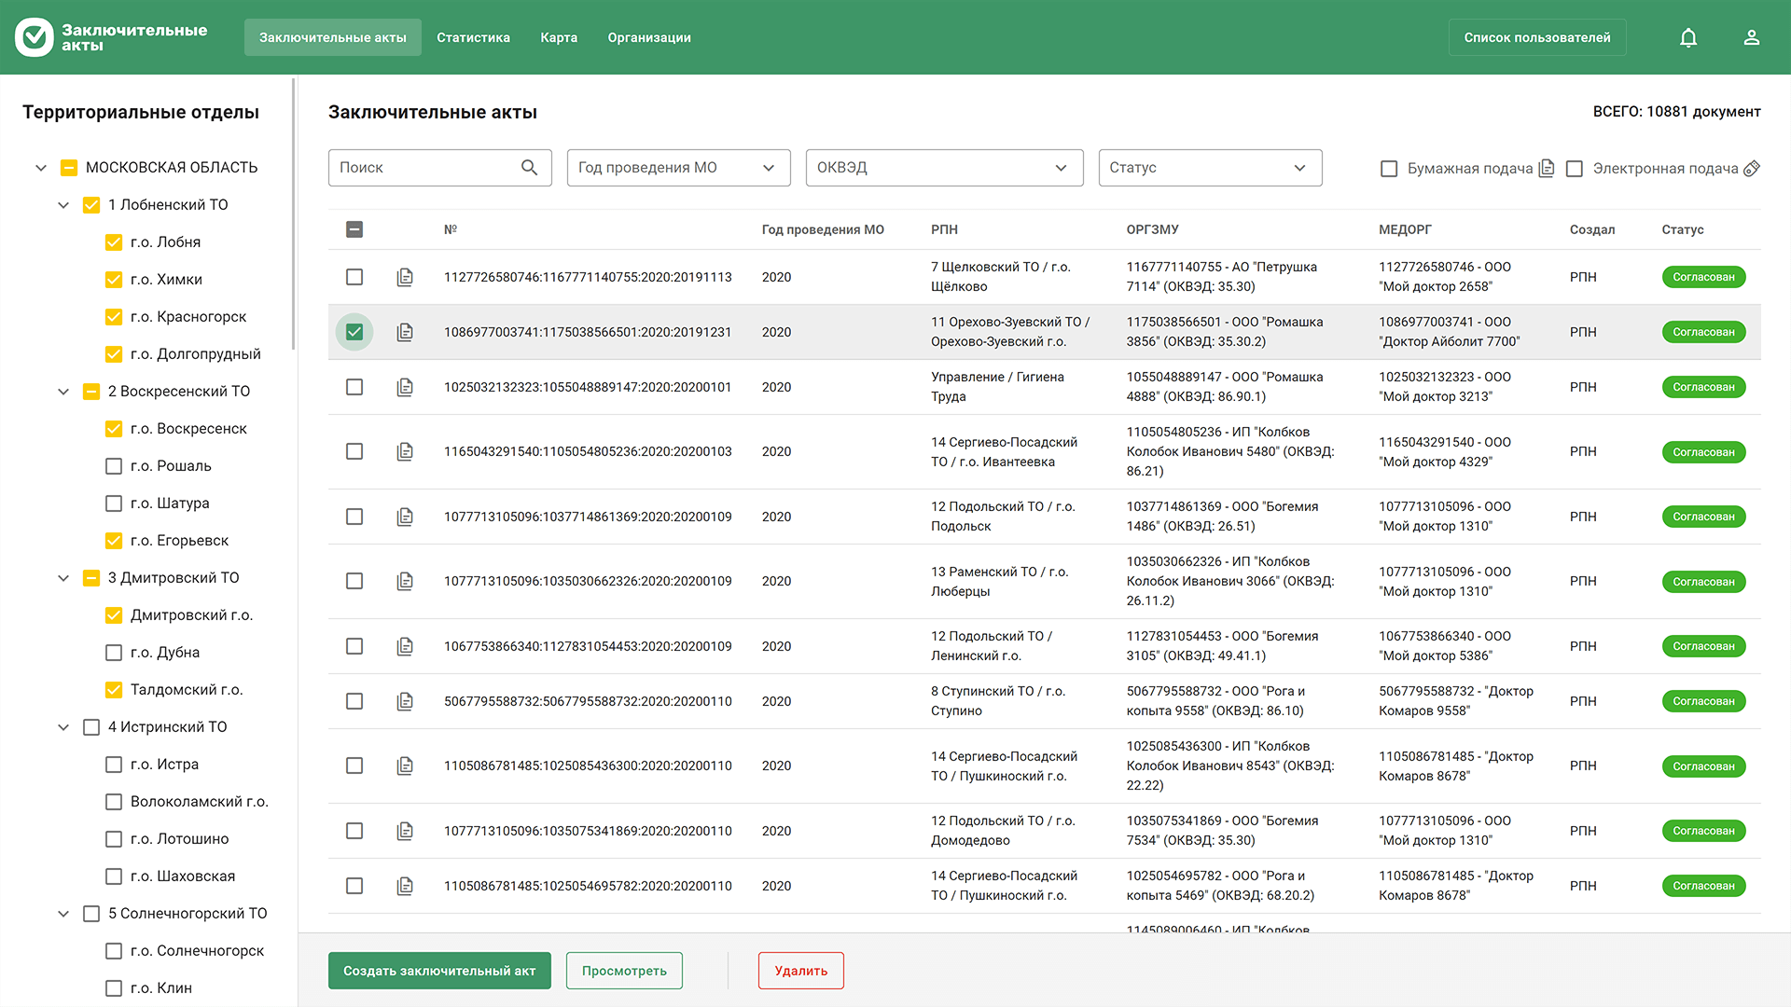This screenshot has width=1791, height=1007.
Task: Click the paper submission document icon
Action: [1547, 168]
